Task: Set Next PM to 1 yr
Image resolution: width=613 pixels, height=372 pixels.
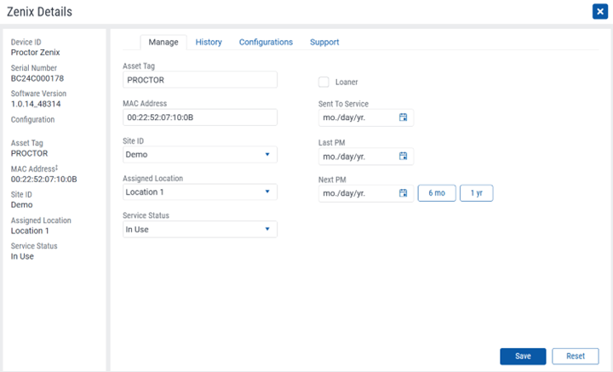Action: click(x=476, y=193)
